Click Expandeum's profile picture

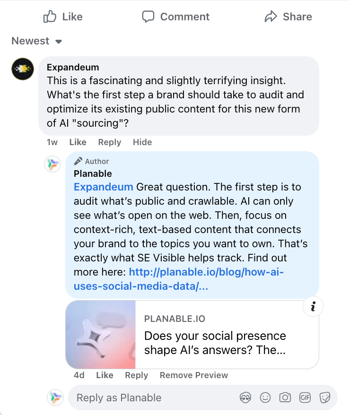(22, 69)
